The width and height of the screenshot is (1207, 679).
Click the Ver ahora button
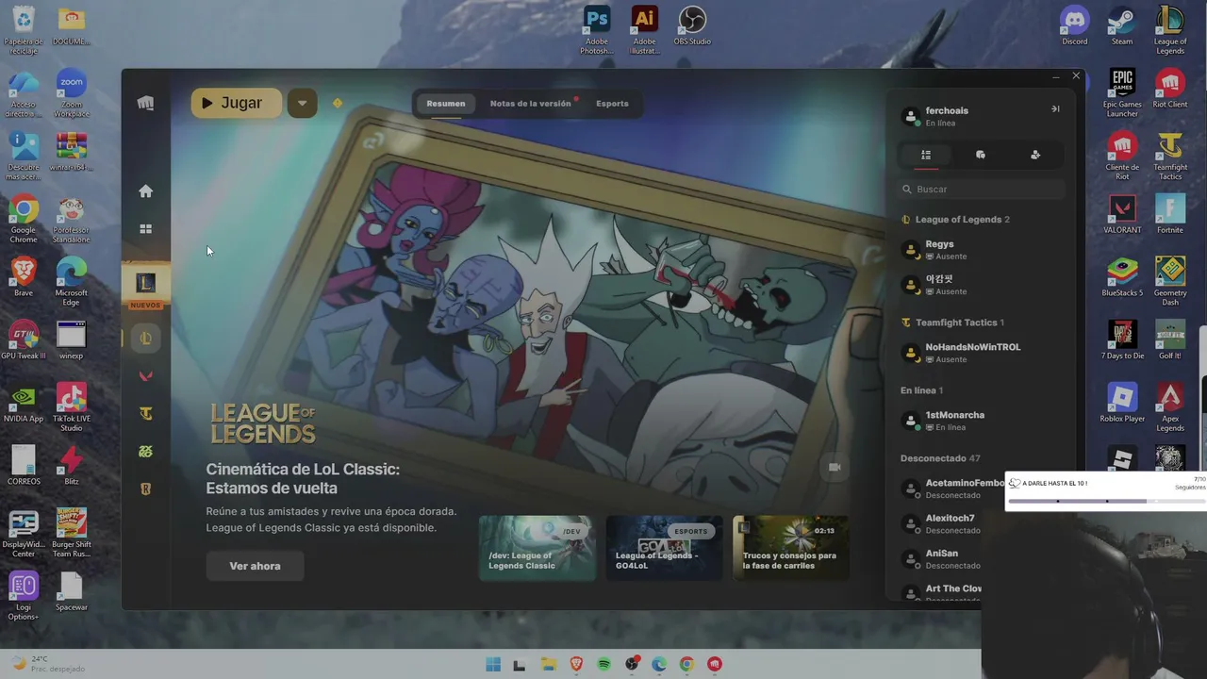(x=255, y=566)
